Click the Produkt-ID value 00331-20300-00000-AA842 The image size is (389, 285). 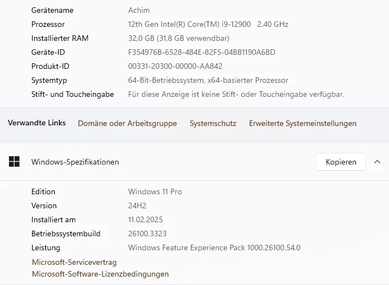click(175, 66)
